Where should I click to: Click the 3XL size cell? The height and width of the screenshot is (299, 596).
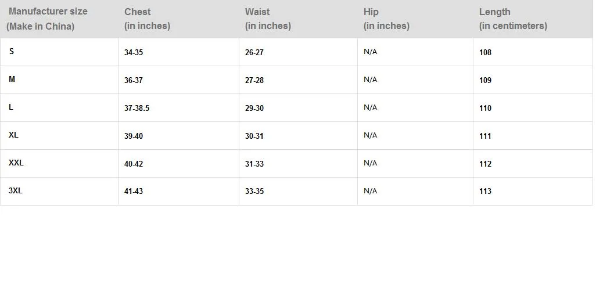[x=16, y=190]
